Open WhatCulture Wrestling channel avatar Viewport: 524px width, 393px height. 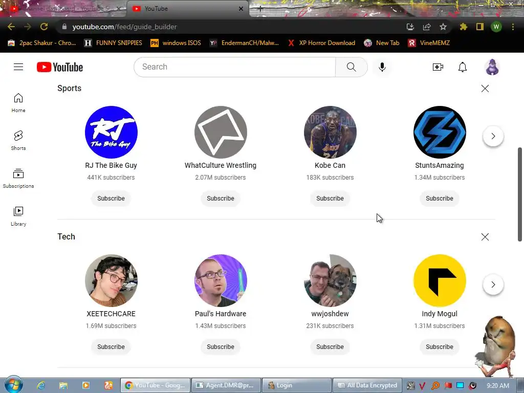pos(221,132)
